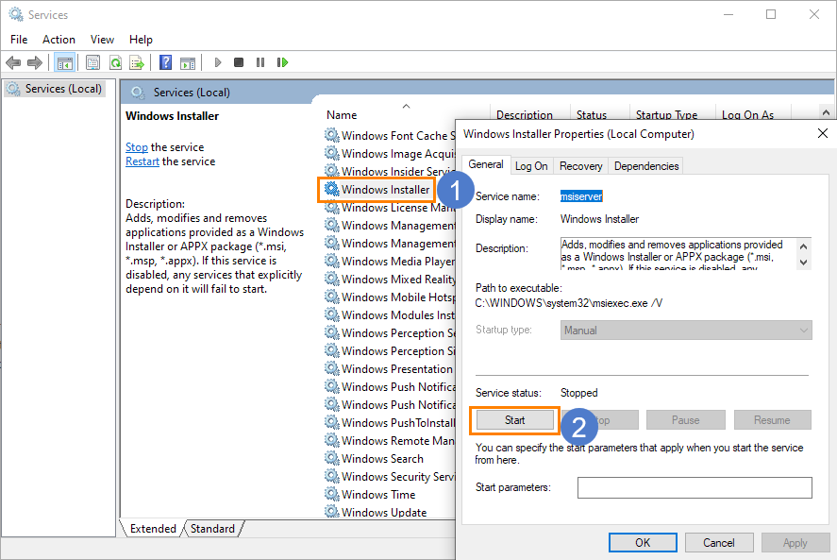Click the Startup Type column header

point(667,115)
